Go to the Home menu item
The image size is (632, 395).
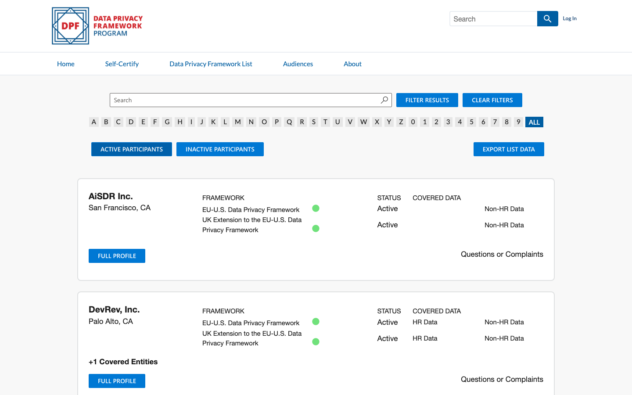[x=66, y=64]
